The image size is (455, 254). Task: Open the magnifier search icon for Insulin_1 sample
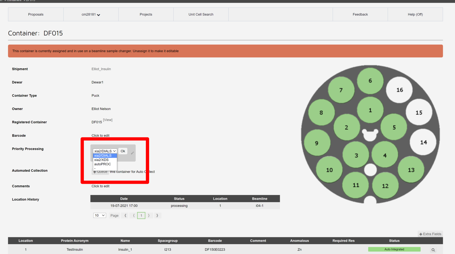coord(433,250)
